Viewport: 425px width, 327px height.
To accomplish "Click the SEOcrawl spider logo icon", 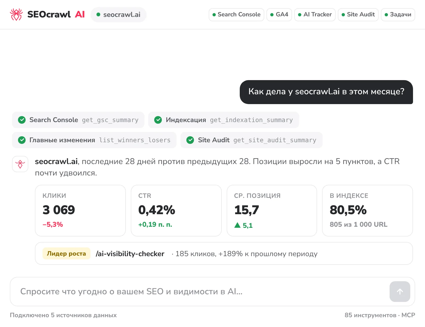I will tap(16, 14).
